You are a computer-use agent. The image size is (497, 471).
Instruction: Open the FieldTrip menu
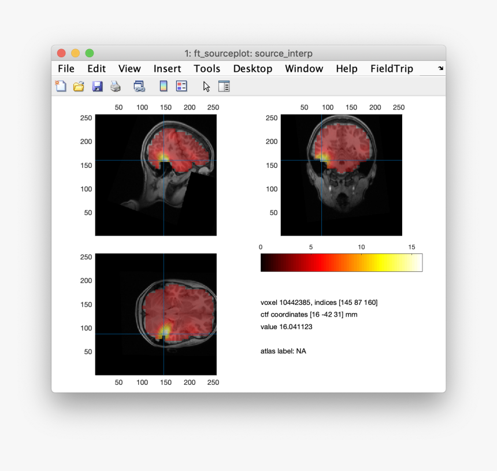[x=391, y=68]
